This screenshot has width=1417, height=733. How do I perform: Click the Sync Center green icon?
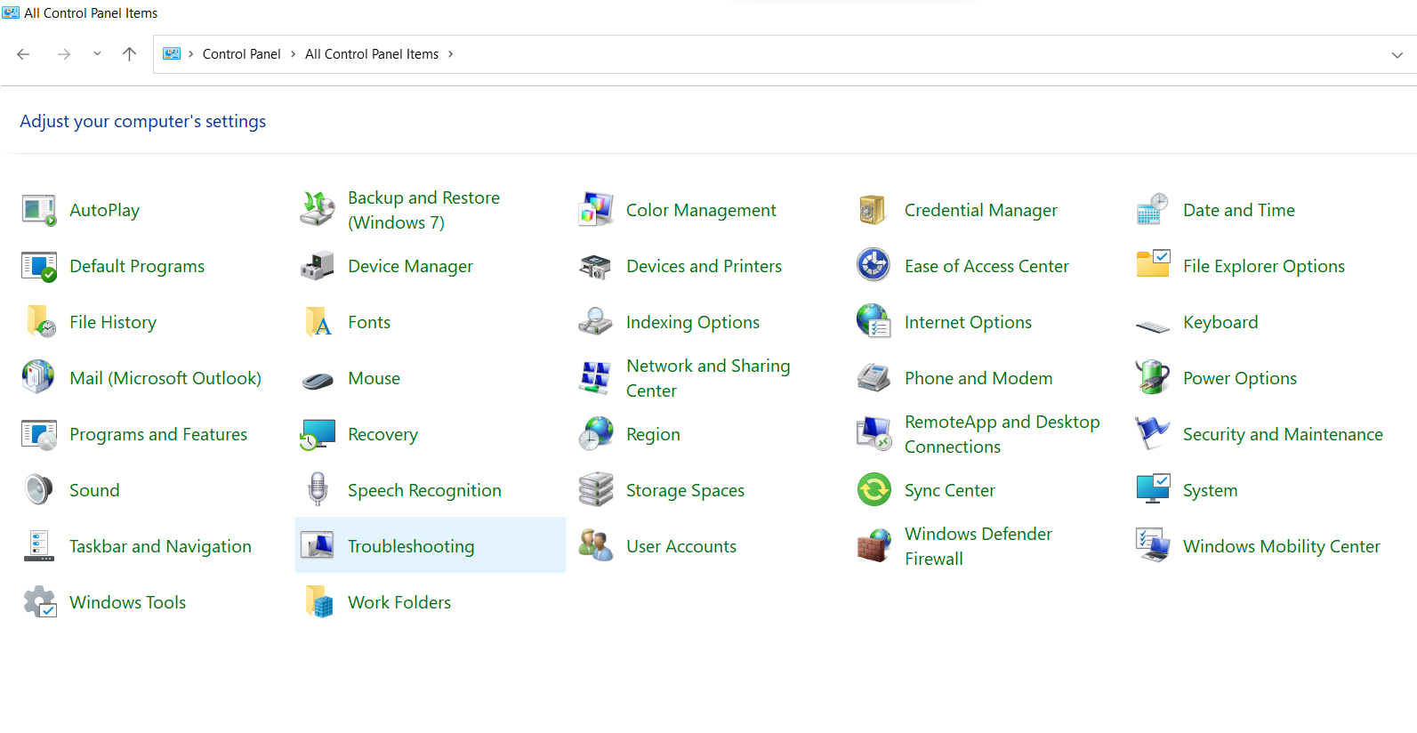tap(874, 490)
